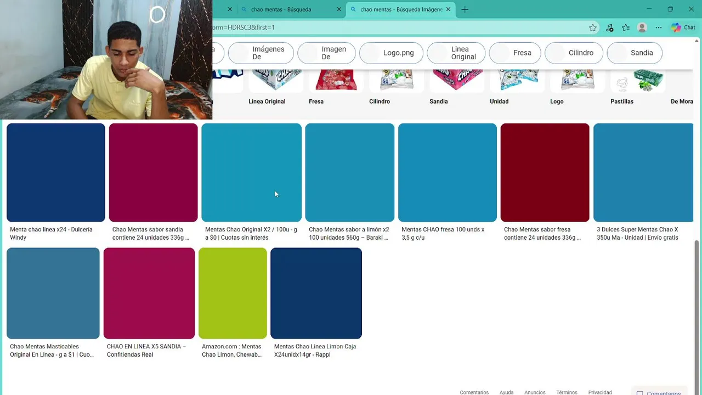Select the 'Fresa' filter chip
The height and width of the screenshot is (395, 702).
coord(515,53)
